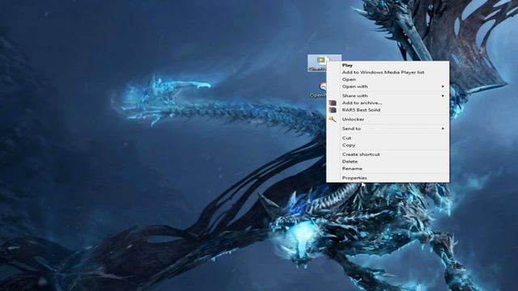Expand the Send to submenu arrow

[x=443, y=129]
